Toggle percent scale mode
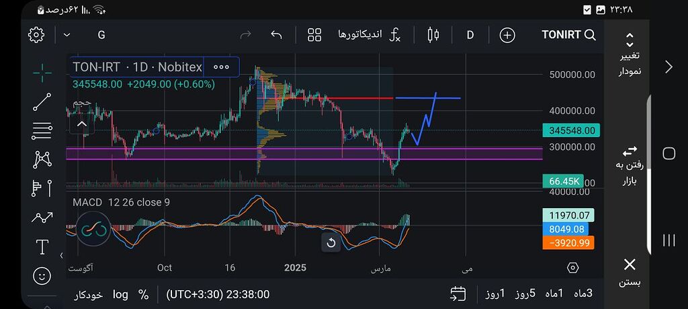Image resolution: width=688 pixels, height=309 pixels. pyautogui.click(x=143, y=294)
